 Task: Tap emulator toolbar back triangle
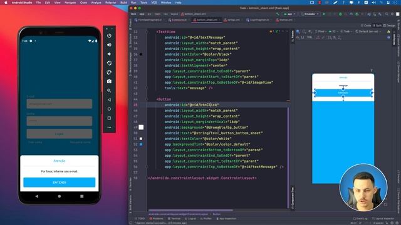click(109, 100)
